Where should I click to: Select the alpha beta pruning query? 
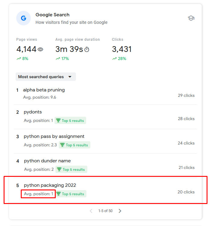44,90
